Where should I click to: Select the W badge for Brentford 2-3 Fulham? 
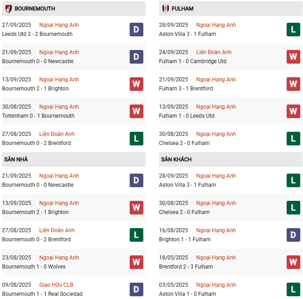click(293, 262)
